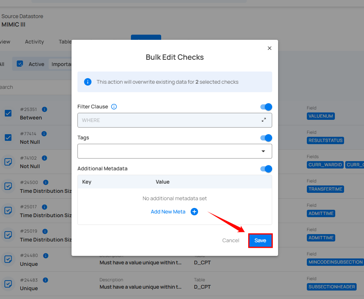Click the plus icon for Add New Meta
Image resolution: width=364 pixels, height=299 pixels.
[x=194, y=212]
